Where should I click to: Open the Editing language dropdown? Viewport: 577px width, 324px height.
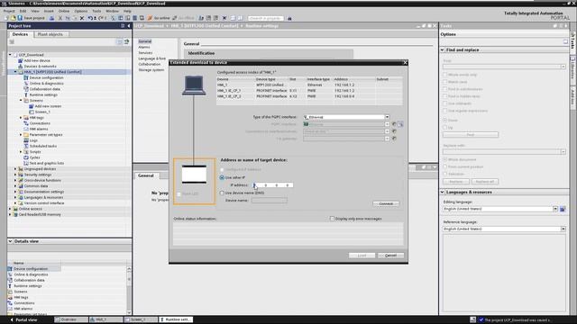(555, 209)
